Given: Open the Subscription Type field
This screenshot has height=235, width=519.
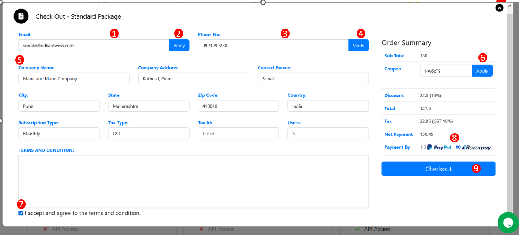Looking at the screenshot, I should (x=59, y=134).
